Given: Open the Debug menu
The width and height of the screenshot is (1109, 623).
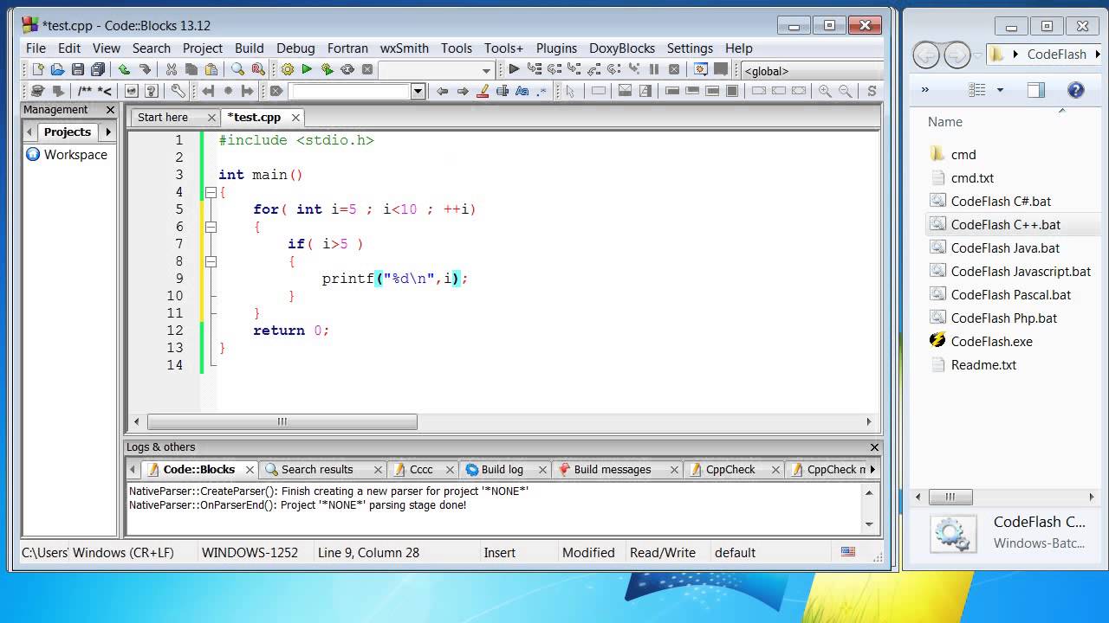Looking at the screenshot, I should pyautogui.click(x=295, y=48).
